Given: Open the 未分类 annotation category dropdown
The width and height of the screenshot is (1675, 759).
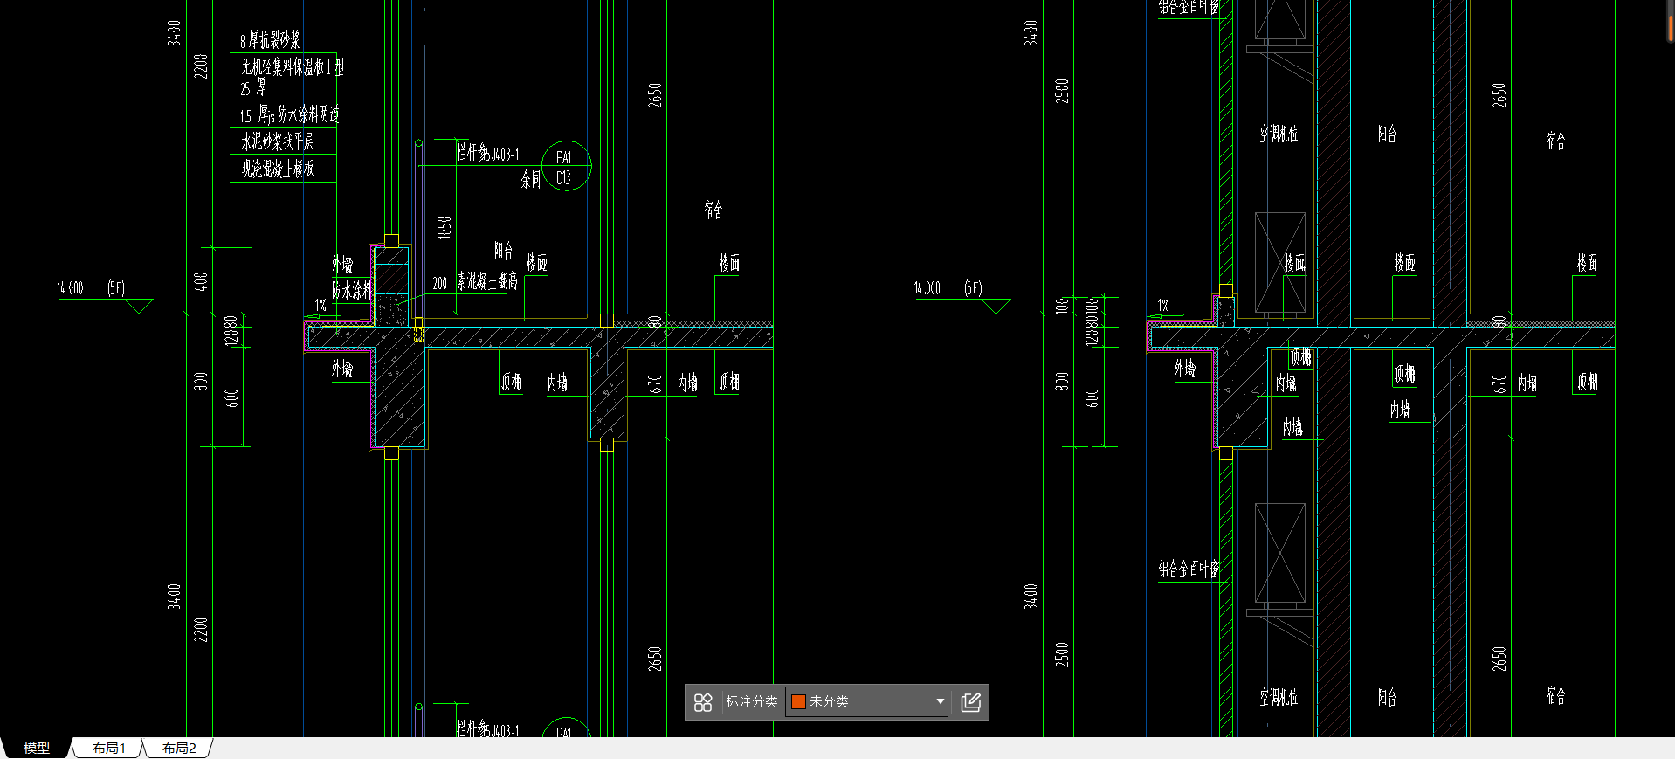Looking at the screenshot, I should coord(866,701).
